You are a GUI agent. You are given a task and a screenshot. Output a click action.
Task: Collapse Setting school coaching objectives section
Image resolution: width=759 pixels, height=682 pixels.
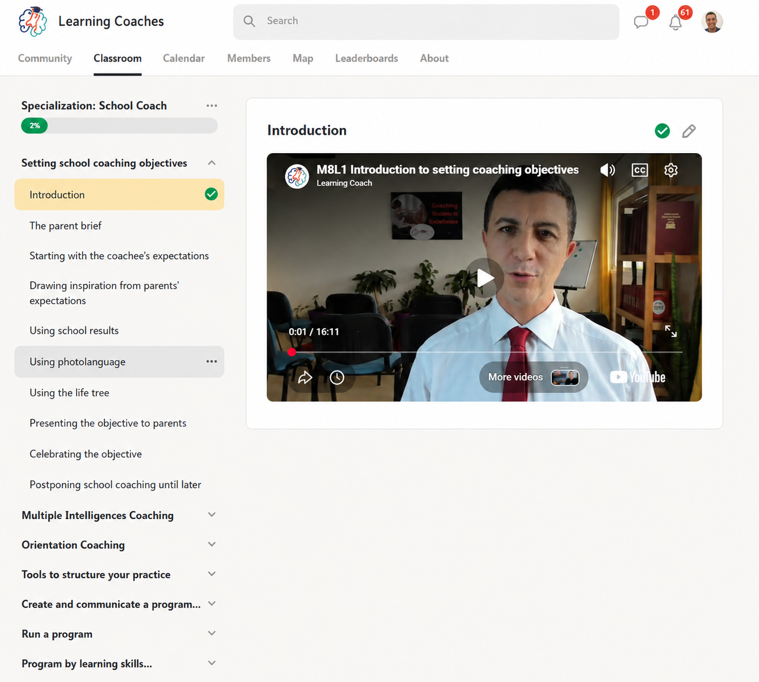(212, 163)
